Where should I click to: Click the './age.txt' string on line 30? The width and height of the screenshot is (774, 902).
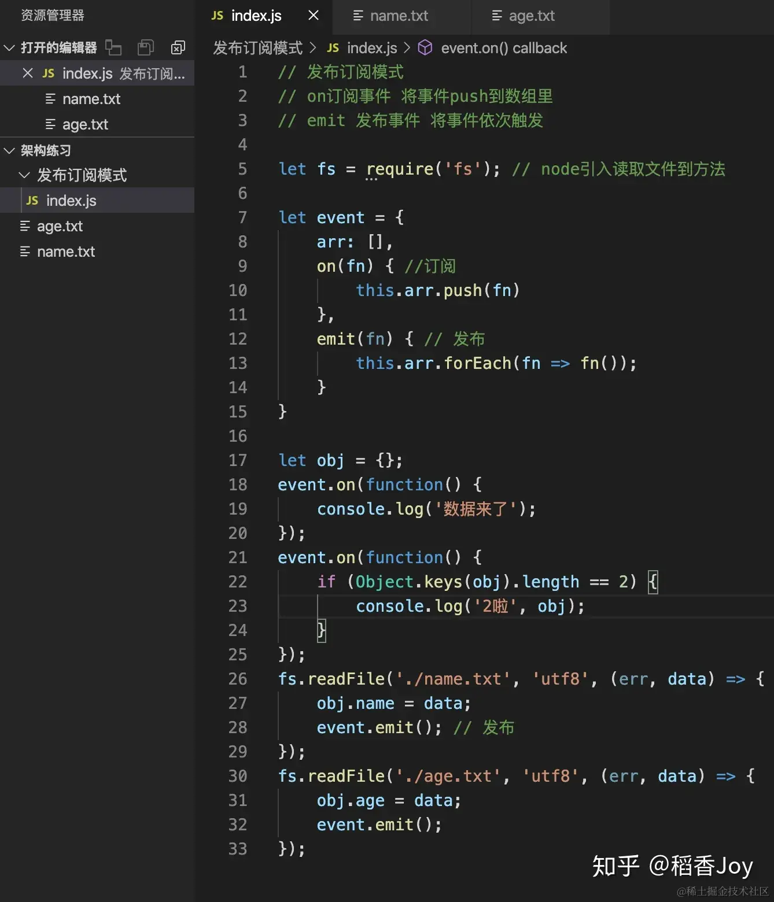point(448,776)
